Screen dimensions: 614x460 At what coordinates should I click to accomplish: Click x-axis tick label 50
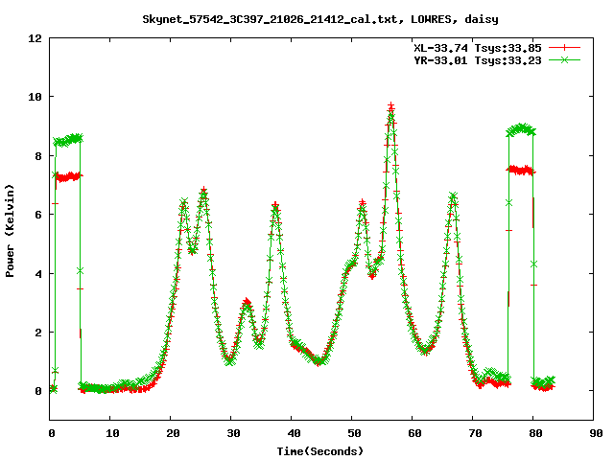click(354, 433)
